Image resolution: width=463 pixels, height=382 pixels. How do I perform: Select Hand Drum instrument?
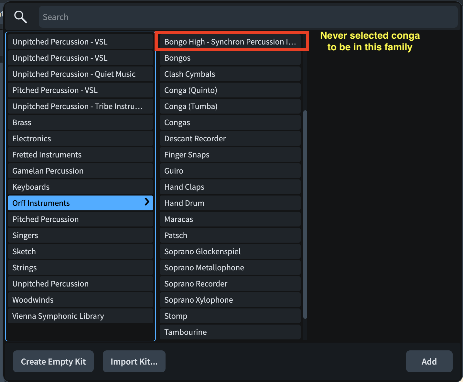[x=230, y=203]
